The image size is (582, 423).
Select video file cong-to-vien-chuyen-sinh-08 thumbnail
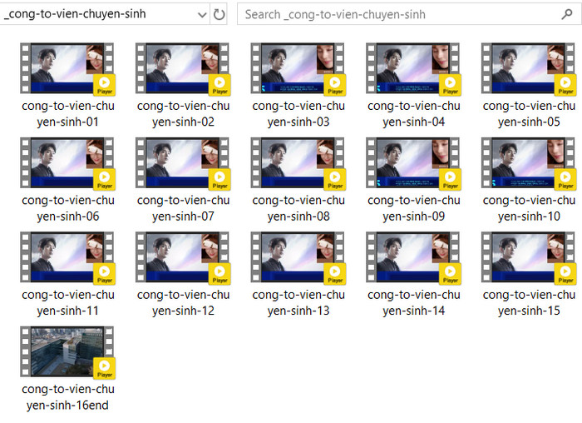pos(298,163)
